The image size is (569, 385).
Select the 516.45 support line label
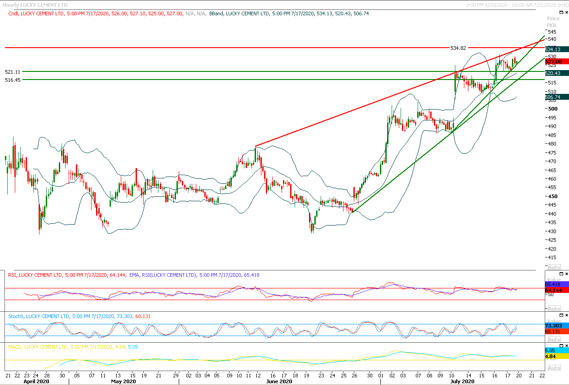13,80
